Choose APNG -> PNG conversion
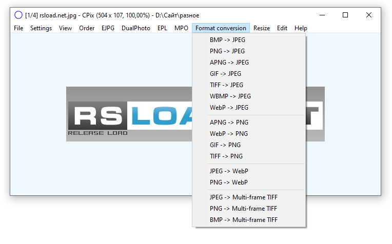The image size is (392, 244). (x=249, y=123)
